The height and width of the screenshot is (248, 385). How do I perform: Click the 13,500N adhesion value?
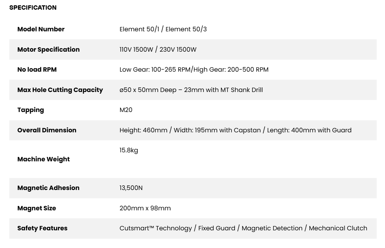[x=131, y=188]
